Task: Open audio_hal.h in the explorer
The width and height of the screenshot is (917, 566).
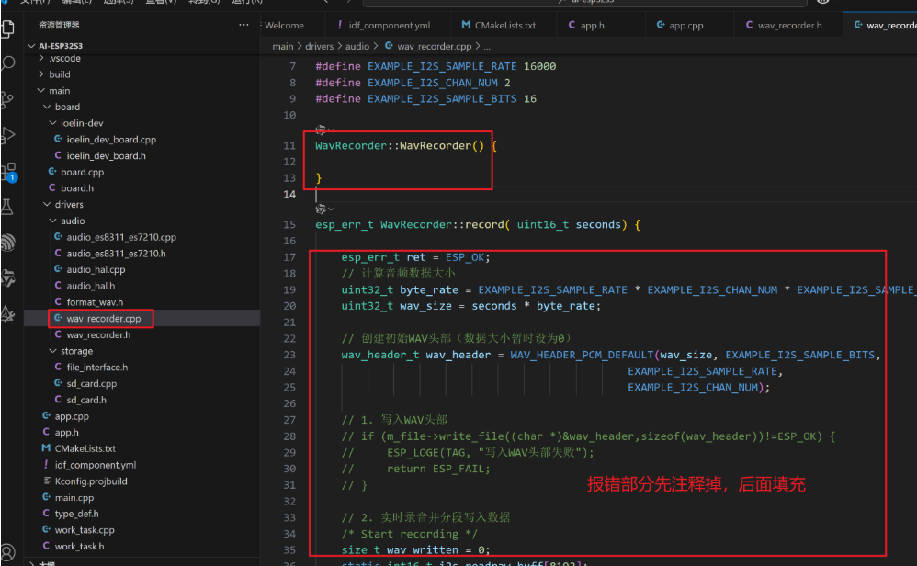Action: [x=90, y=286]
